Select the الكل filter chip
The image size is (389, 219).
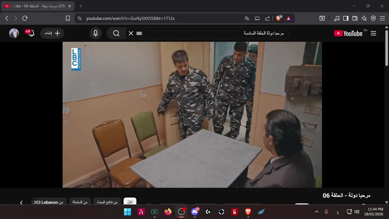pyautogui.click(x=130, y=202)
